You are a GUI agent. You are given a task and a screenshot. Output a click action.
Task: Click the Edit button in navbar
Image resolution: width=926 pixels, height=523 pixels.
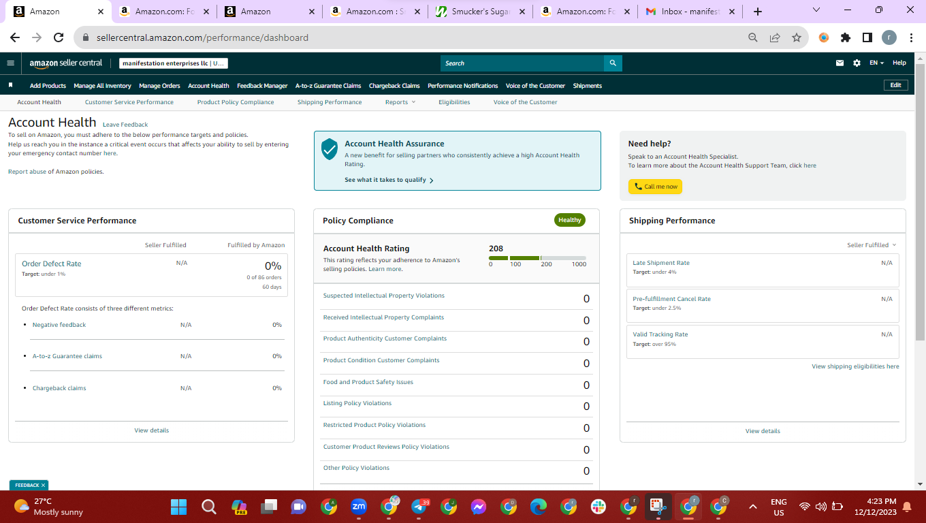(895, 85)
